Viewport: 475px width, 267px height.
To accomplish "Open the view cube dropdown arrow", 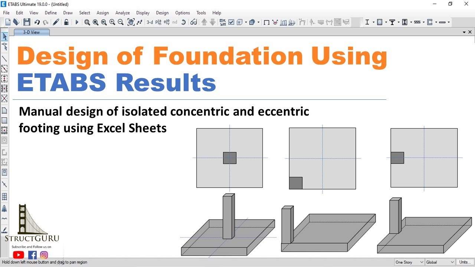I will (x=246, y=22).
